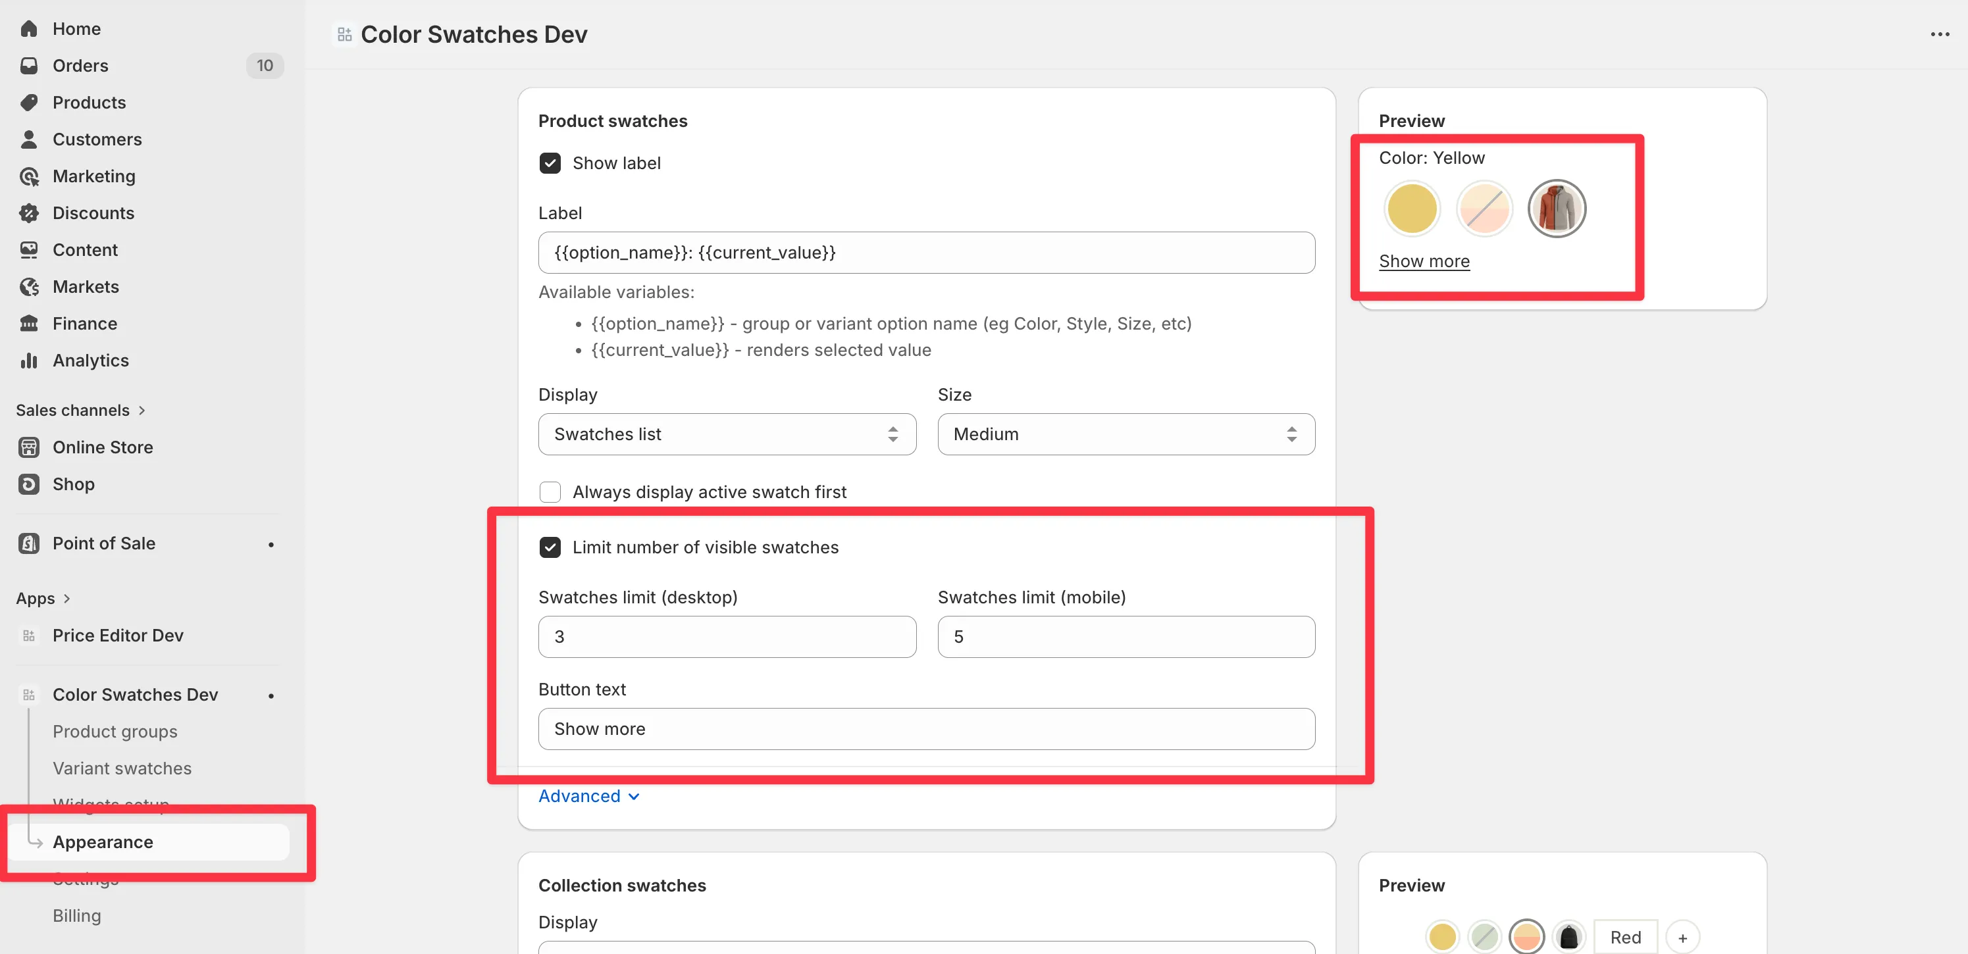Select the yellow color swatch in Preview
The width and height of the screenshot is (1968, 954).
coord(1411,208)
